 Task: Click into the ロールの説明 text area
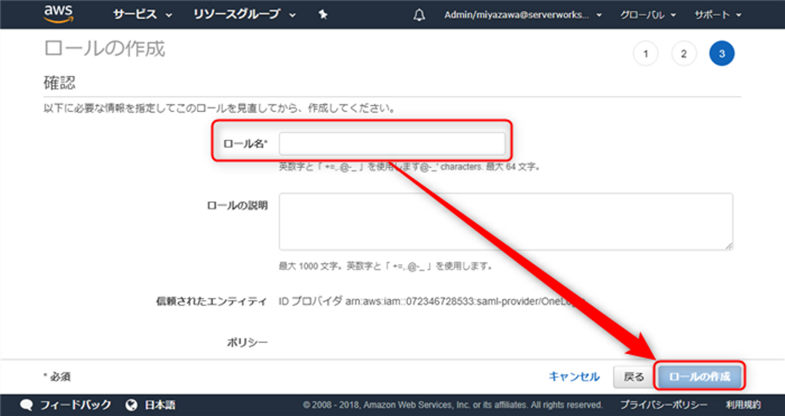[x=506, y=221]
